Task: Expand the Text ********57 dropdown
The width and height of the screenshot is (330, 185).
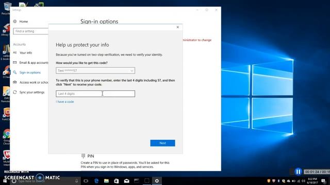Action: [x=95, y=71]
